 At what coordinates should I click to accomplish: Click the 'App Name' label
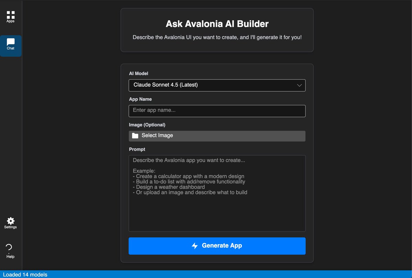point(140,99)
